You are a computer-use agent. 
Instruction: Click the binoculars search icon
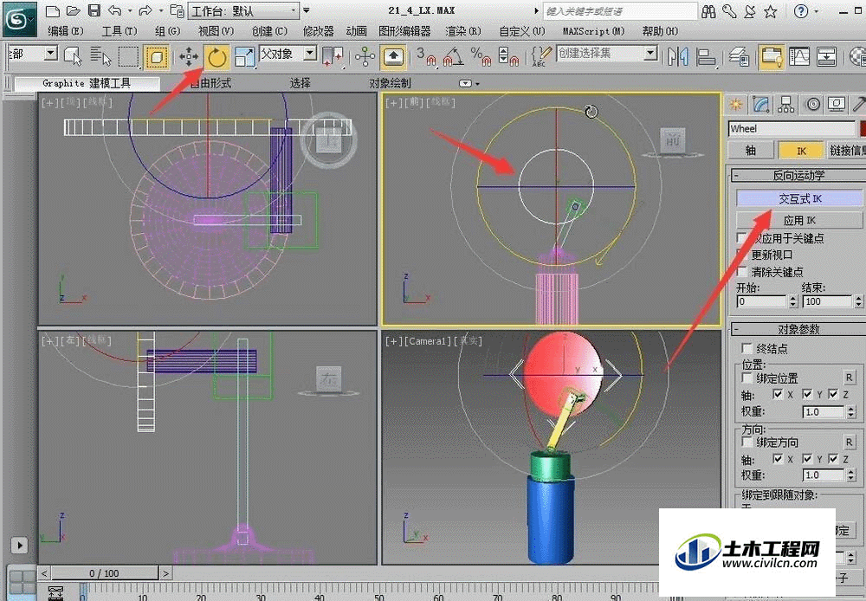(x=708, y=11)
